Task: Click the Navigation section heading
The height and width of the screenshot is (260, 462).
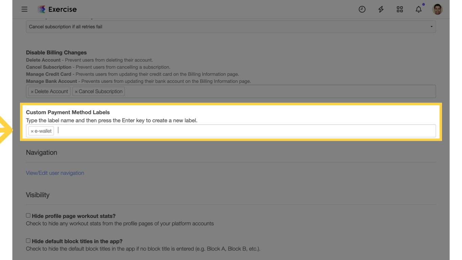Action: click(x=42, y=153)
